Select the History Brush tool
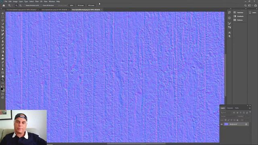The height and width of the screenshot is (145, 258). [x=3, y=45]
